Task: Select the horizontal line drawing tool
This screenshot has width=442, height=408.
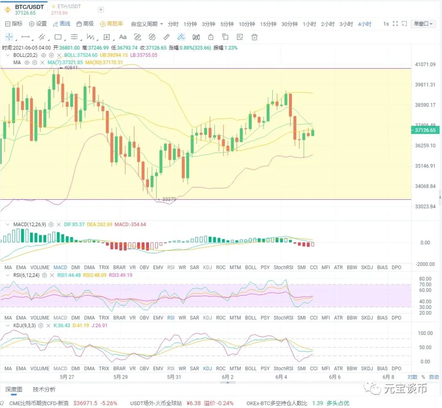Action: coord(25,37)
